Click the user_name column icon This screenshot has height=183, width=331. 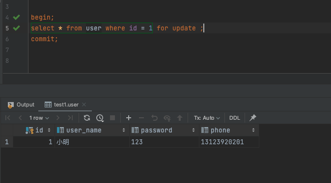pyautogui.click(x=60, y=130)
